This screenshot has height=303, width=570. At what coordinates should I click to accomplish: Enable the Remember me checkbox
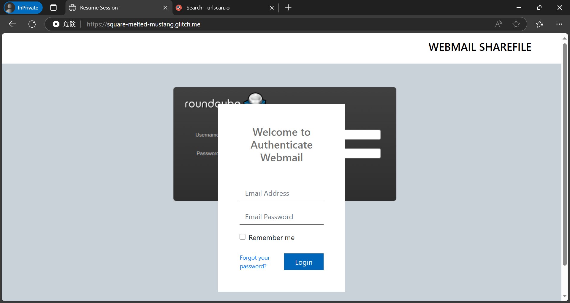pos(243,237)
